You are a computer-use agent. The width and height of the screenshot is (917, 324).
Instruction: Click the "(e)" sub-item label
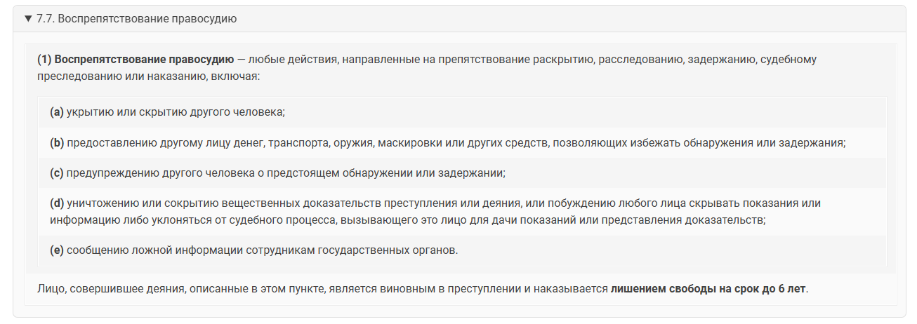click(x=57, y=250)
